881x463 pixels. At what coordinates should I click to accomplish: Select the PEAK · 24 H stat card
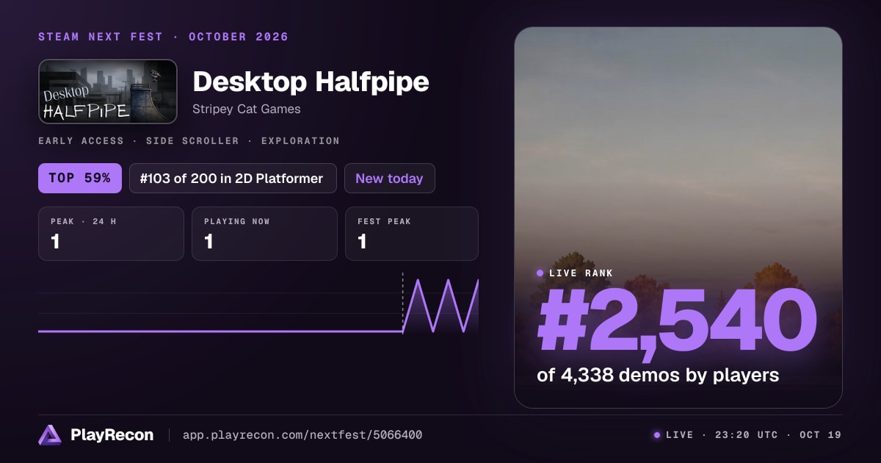pos(111,234)
